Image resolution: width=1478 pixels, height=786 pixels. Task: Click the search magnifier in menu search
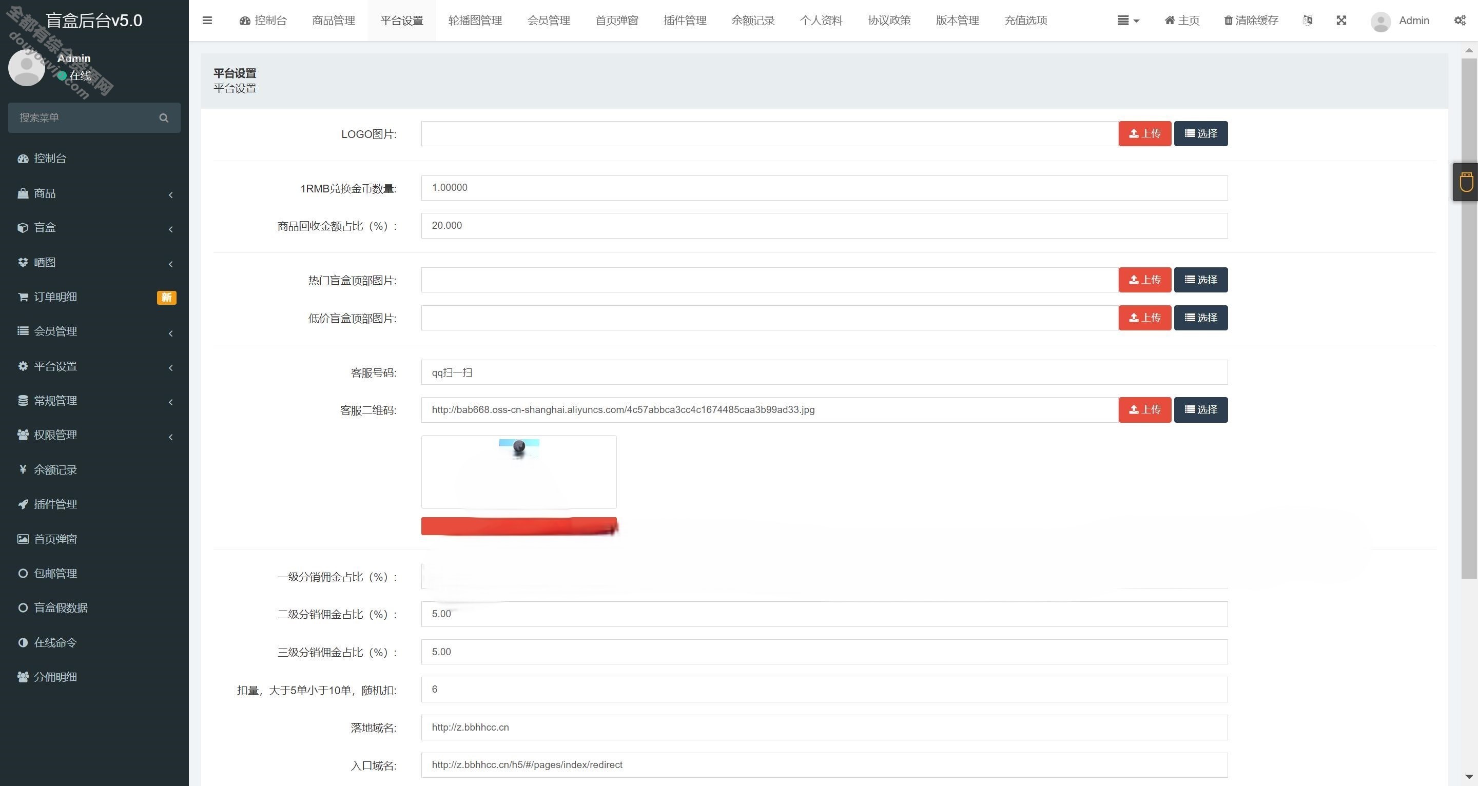tap(164, 117)
